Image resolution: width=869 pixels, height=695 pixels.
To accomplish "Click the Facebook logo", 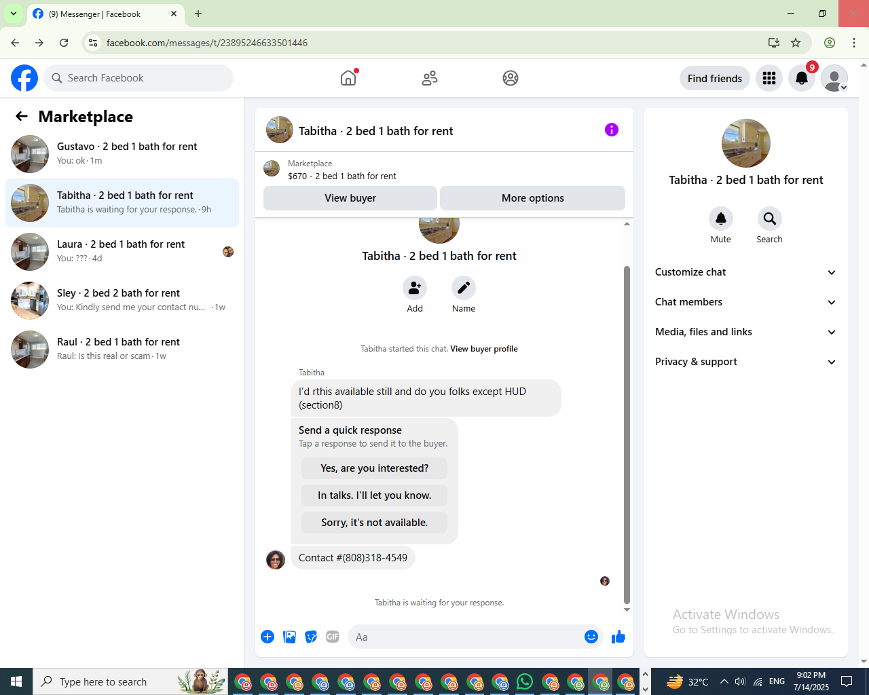I will pyautogui.click(x=24, y=78).
